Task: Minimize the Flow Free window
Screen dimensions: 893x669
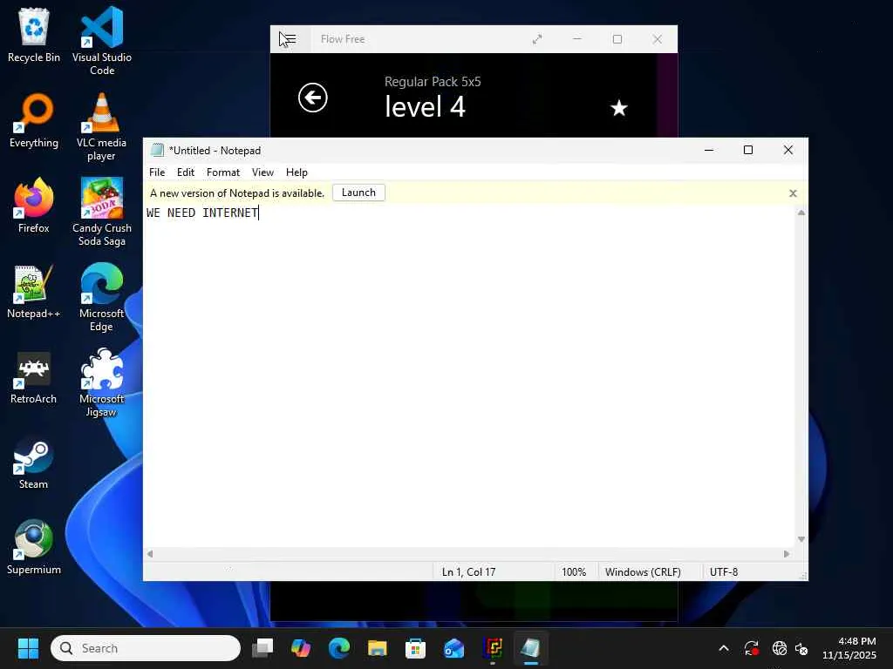Action: click(x=577, y=39)
